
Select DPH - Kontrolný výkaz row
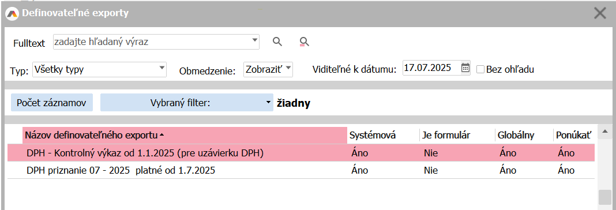coord(301,152)
